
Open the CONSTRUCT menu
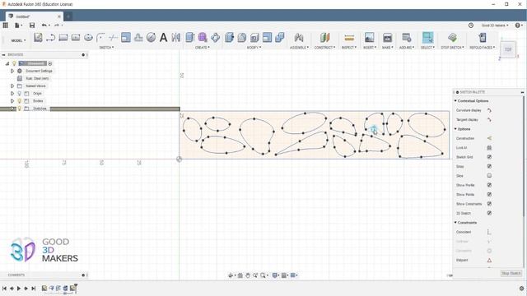pyautogui.click(x=324, y=48)
